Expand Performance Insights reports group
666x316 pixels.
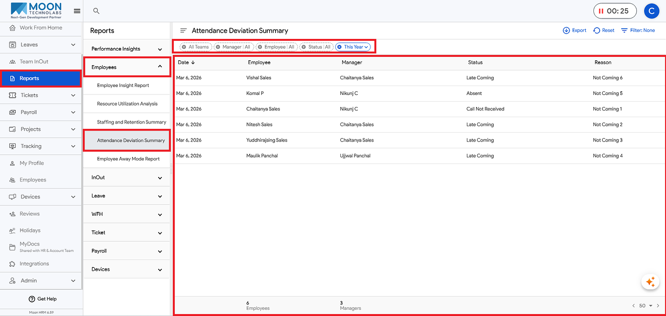(x=127, y=49)
